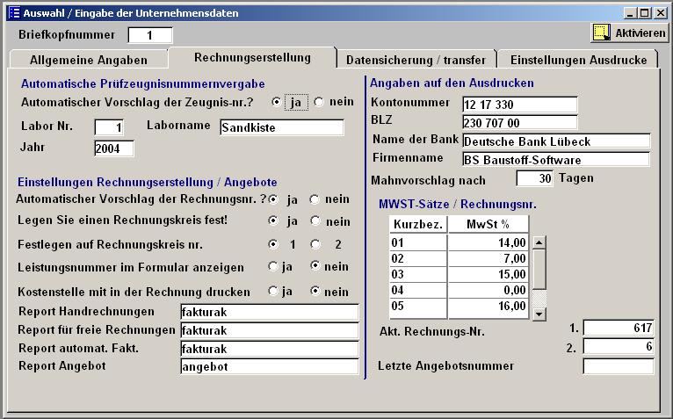
Task: Click the Name der Bank field
Action: [x=555, y=141]
